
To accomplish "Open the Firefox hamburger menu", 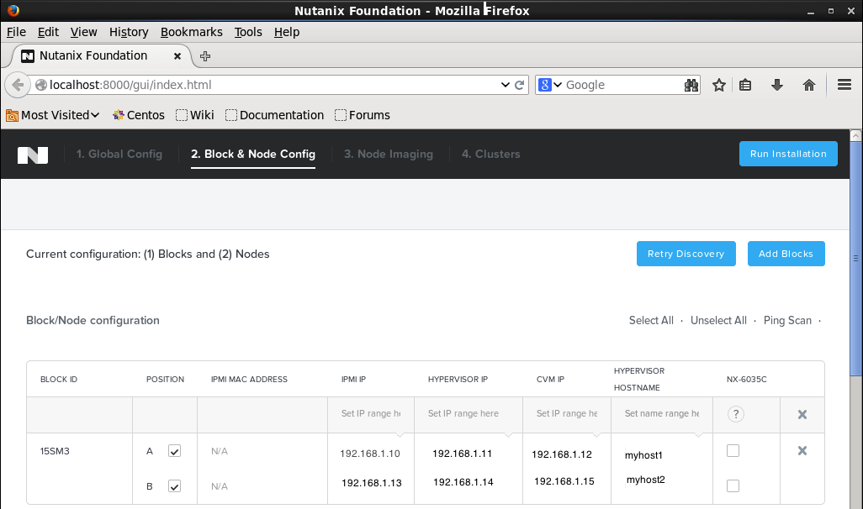I will [844, 85].
